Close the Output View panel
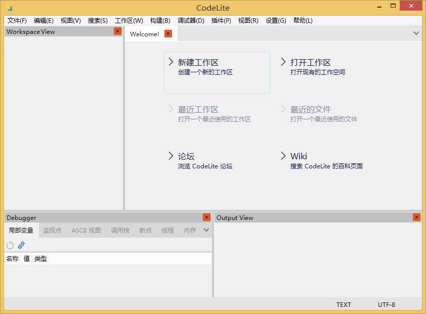The width and height of the screenshot is (426, 314). (x=416, y=217)
